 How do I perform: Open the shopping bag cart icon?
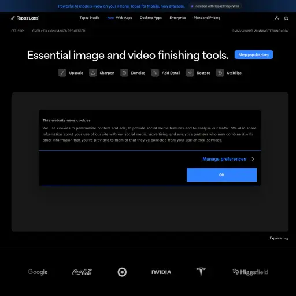tap(286, 18)
